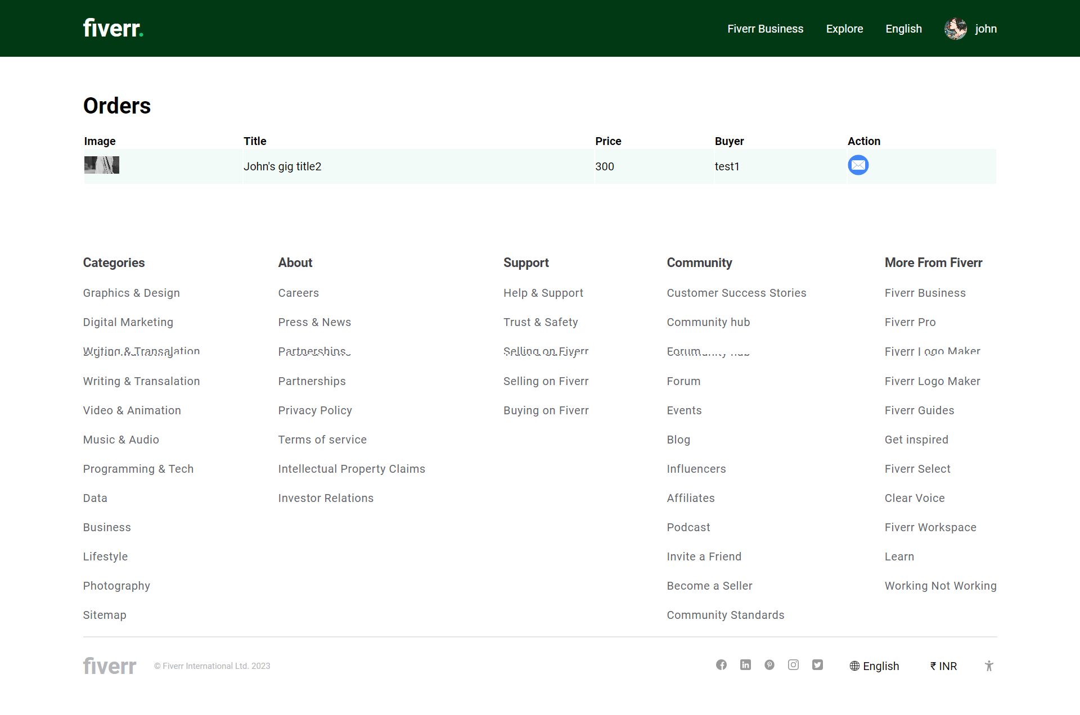Select Fiverr Business in top navigation
Image resolution: width=1080 pixels, height=715 pixels.
pos(765,29)
